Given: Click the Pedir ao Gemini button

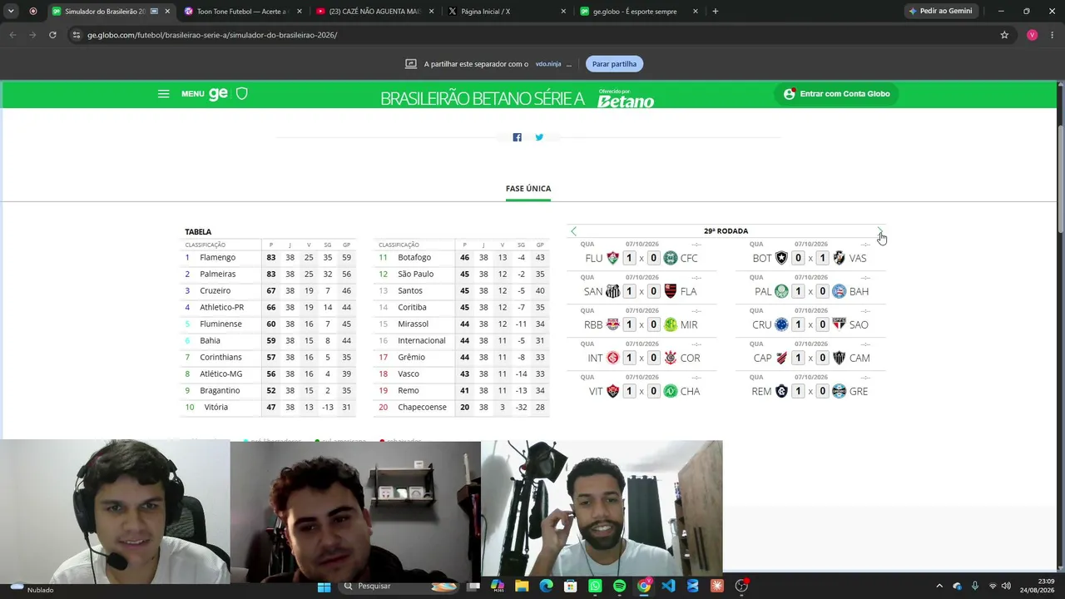Looking at the screenshot, I should [940, 12].
